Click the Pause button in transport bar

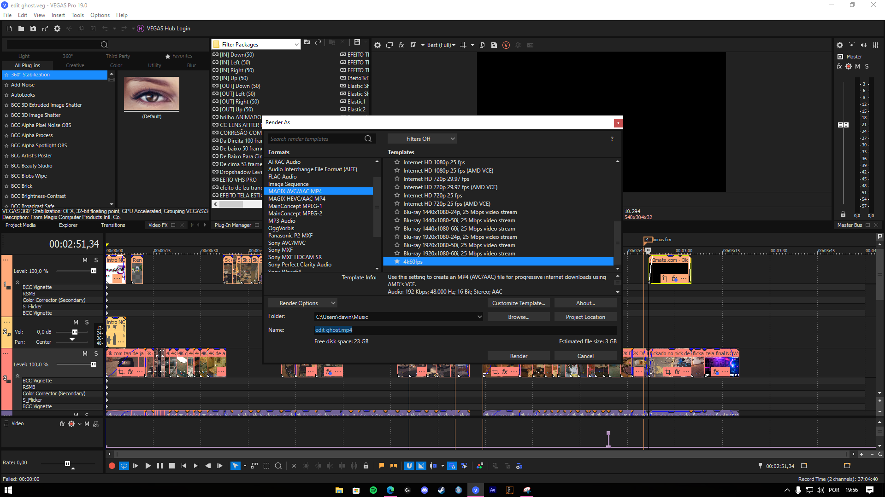160,466
